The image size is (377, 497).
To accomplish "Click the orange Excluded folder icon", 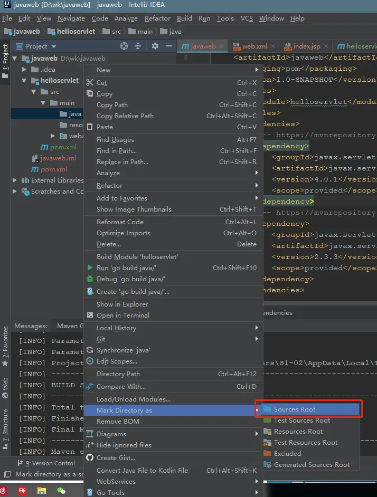I will [x=268, y=453].
